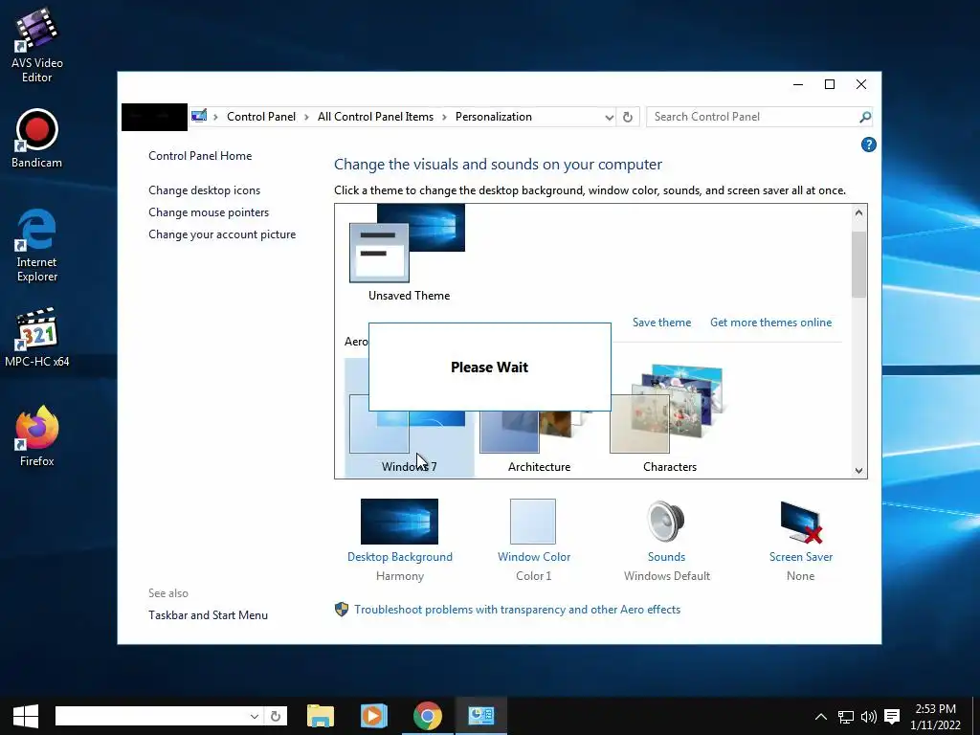Maximize the Personalization window
Viewport: 980px width, 735px height.
click(x=830, y=84)
